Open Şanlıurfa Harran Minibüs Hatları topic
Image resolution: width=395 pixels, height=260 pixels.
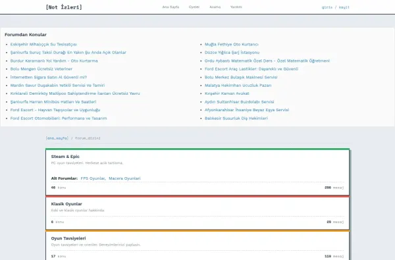pyautogui.click(x=53, y=102)
